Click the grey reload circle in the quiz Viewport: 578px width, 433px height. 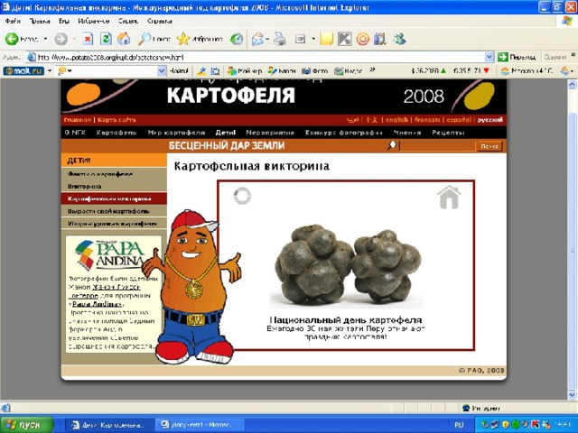click(242, 196)
